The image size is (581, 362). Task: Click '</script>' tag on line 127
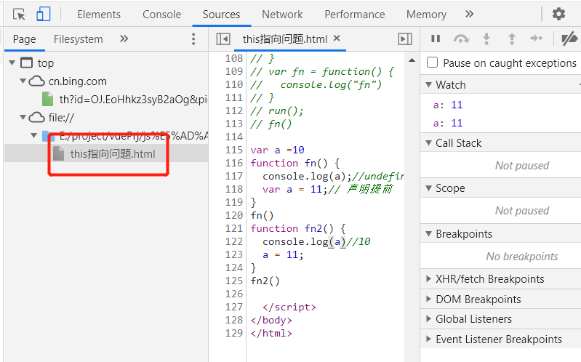tap(289, 307)
